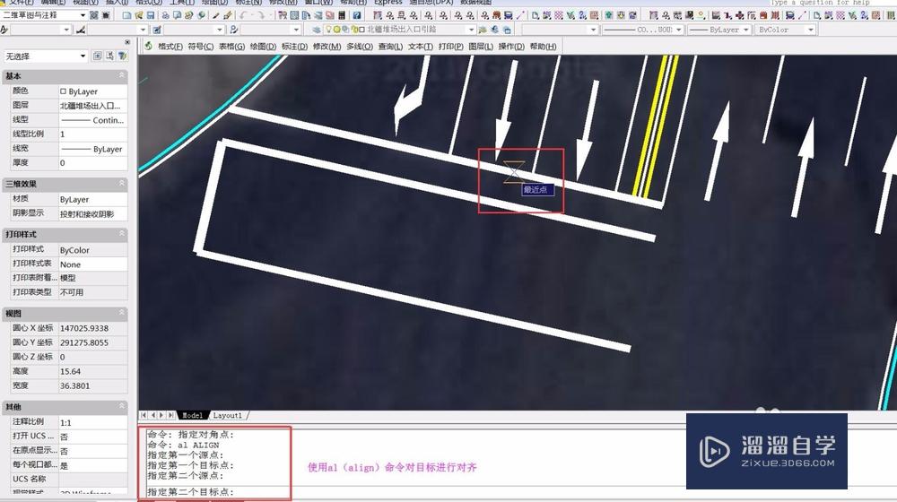
Task: Click the Undo arrow icon
Action: coord(243,15)
